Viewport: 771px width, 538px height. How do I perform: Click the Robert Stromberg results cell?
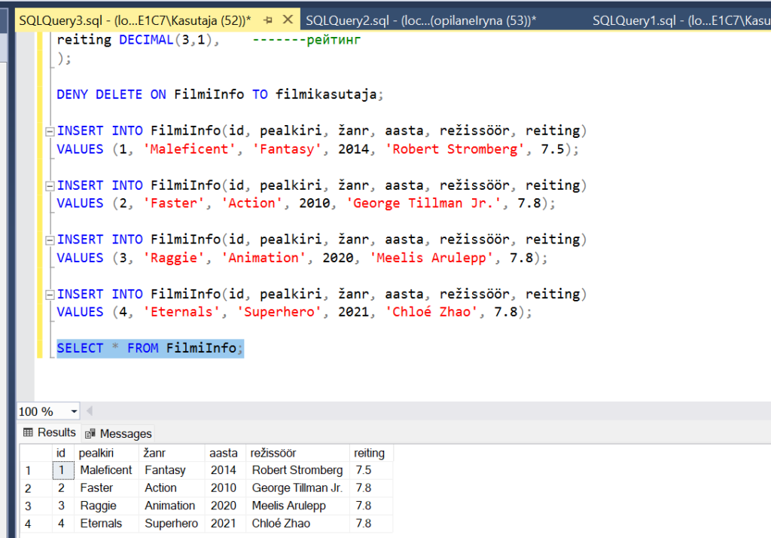[297, 471]
